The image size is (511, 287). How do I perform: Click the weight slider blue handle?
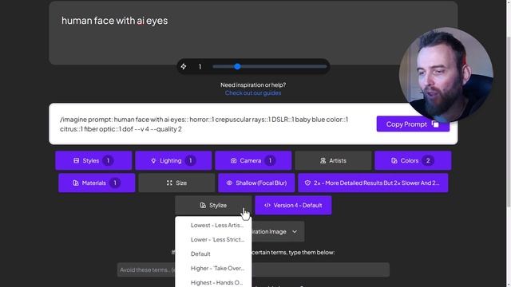click(237, 66)
